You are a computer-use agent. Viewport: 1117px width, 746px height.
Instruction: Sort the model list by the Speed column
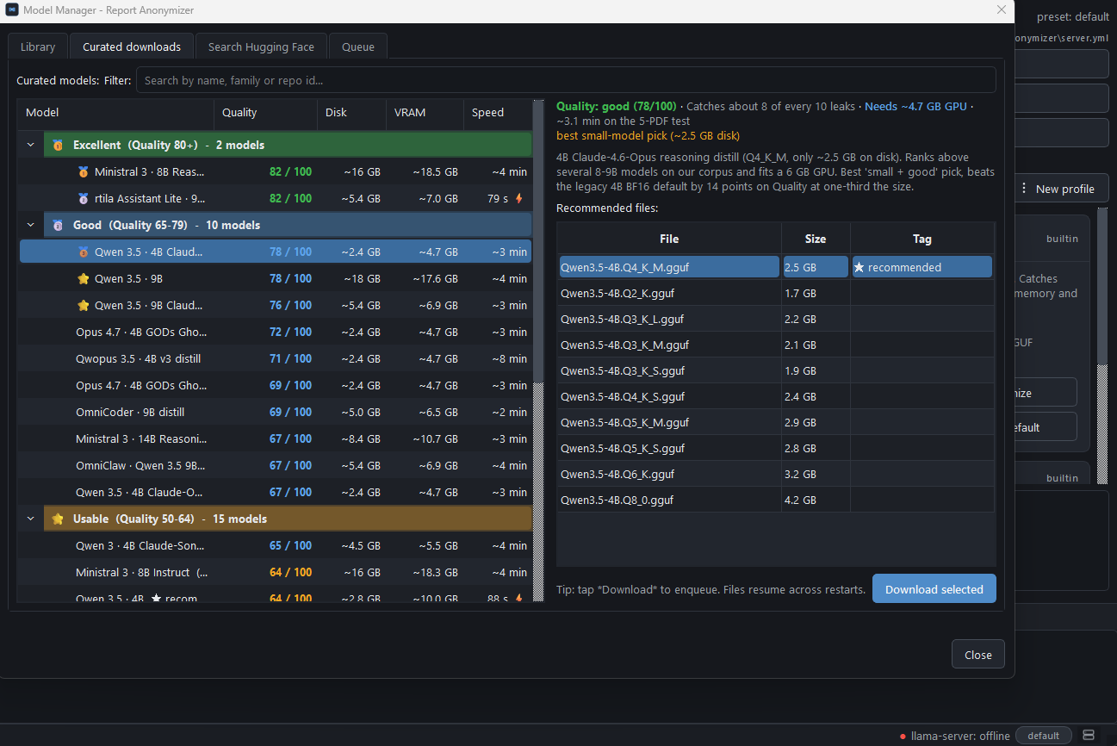pyautogui.click(x=498, y=113)
